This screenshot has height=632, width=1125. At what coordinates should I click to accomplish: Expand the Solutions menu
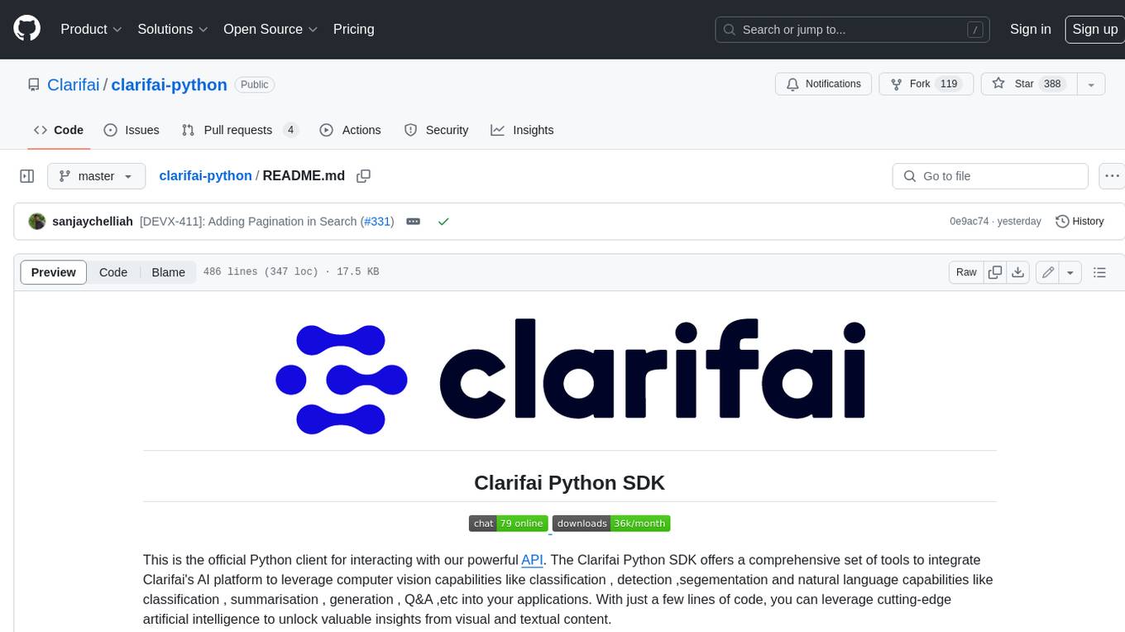point(173,29)
